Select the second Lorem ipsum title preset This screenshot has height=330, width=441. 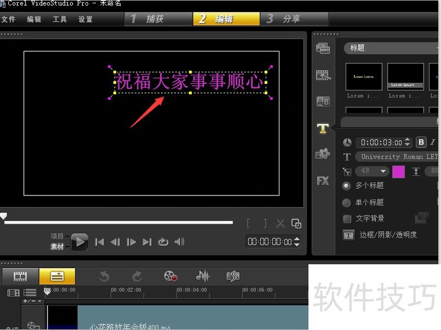coord(405,77)
